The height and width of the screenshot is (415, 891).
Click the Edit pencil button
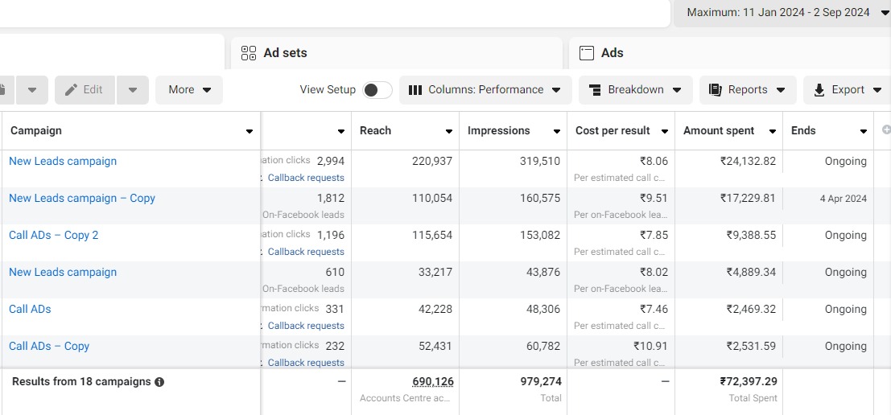[85, 90]
